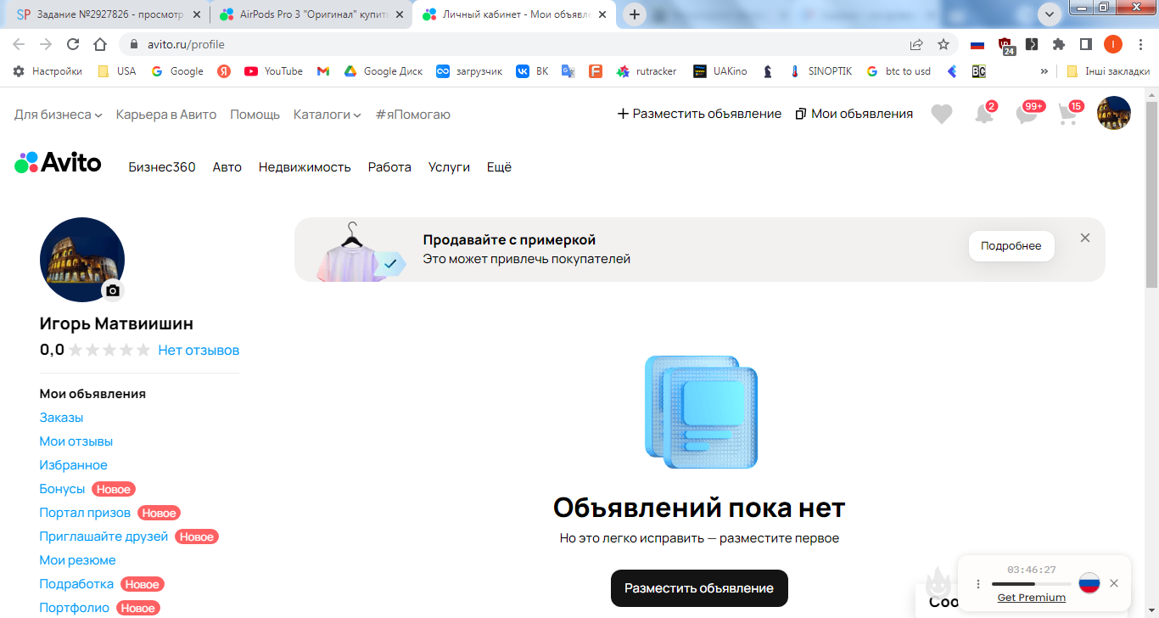Open 'Работа' category menu

[389, 167]
